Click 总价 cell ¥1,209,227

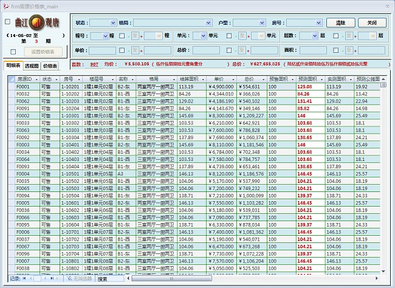pyautogui.click(x=251, y=115)
